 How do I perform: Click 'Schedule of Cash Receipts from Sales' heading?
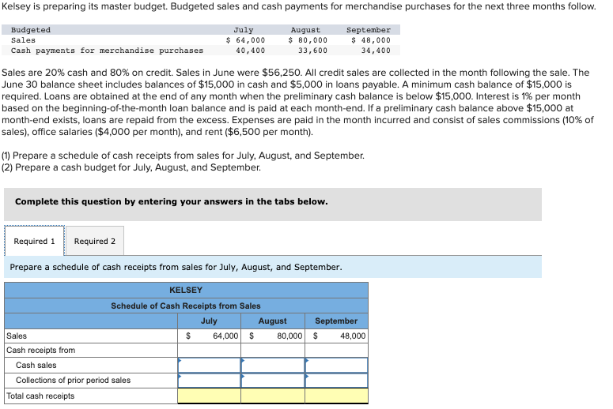(x=186, y=306)
